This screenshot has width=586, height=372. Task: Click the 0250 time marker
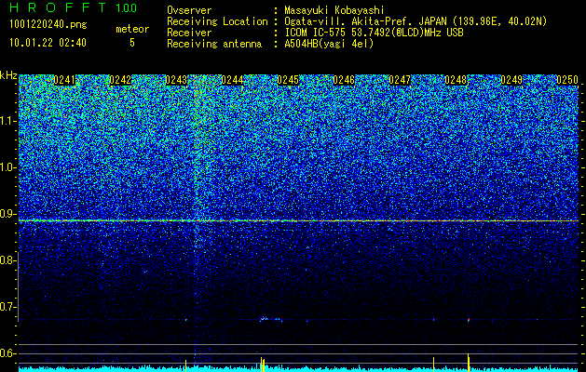(567, 80)
